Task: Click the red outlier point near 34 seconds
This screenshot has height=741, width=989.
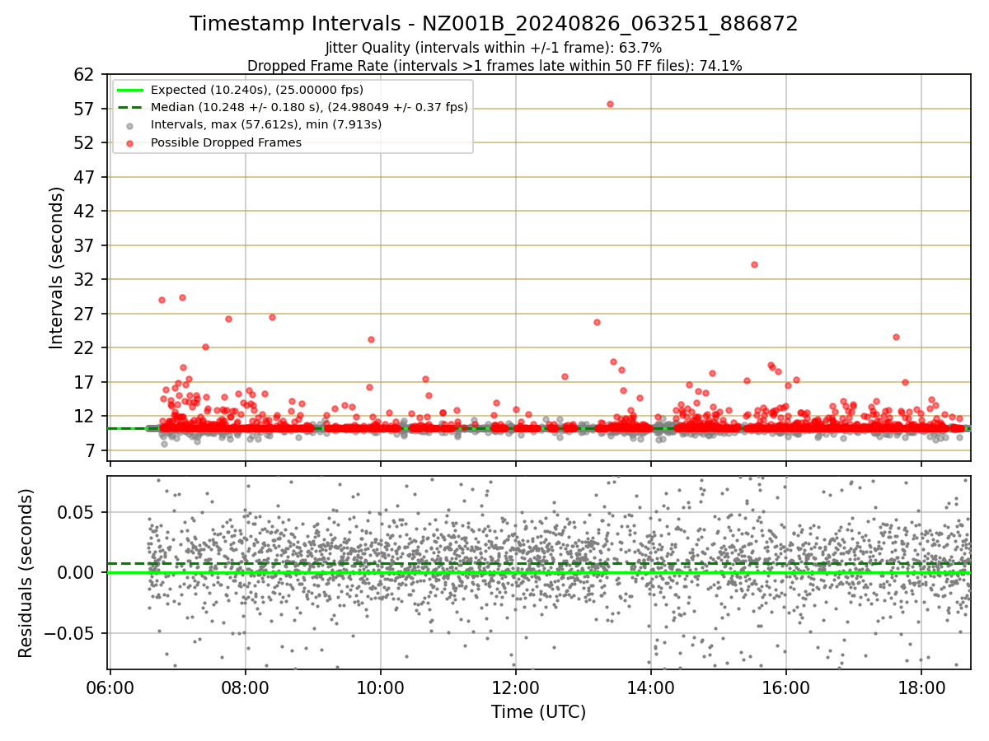Action: [754, 264]
